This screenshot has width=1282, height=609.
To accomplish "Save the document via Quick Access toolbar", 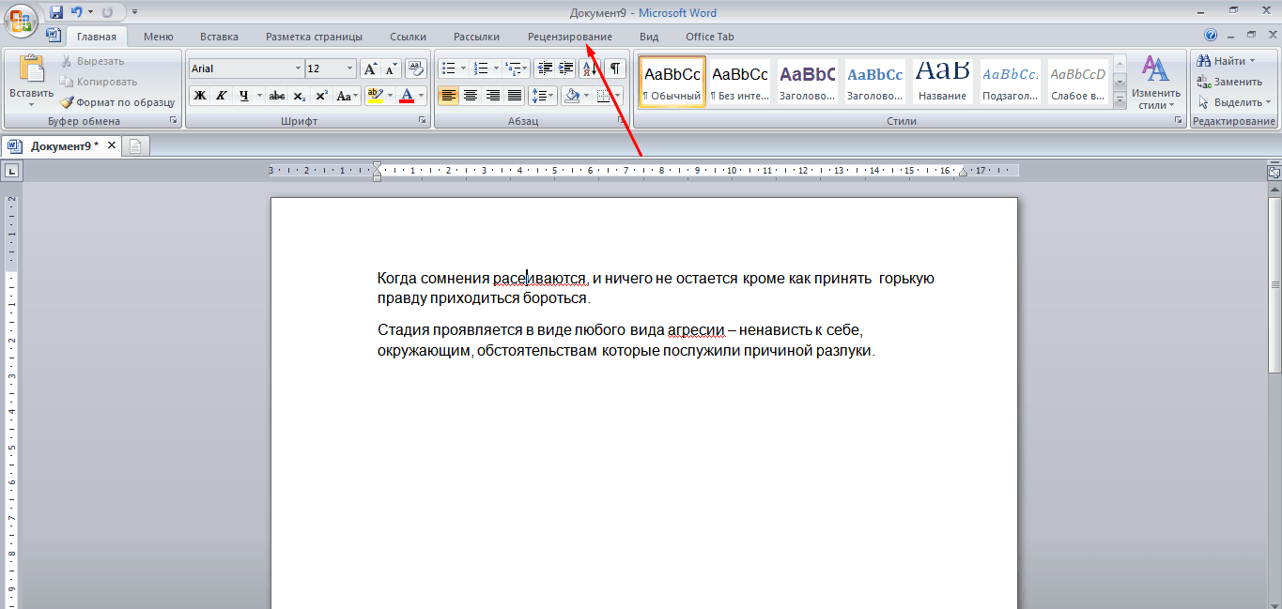I will pos(56,12).
